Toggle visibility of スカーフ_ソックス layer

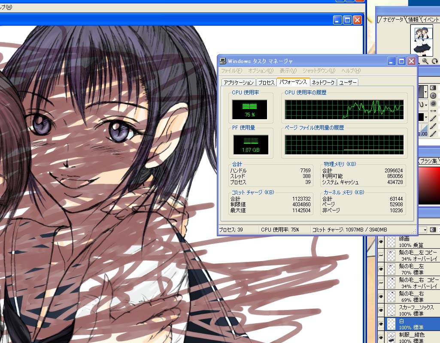381,310
